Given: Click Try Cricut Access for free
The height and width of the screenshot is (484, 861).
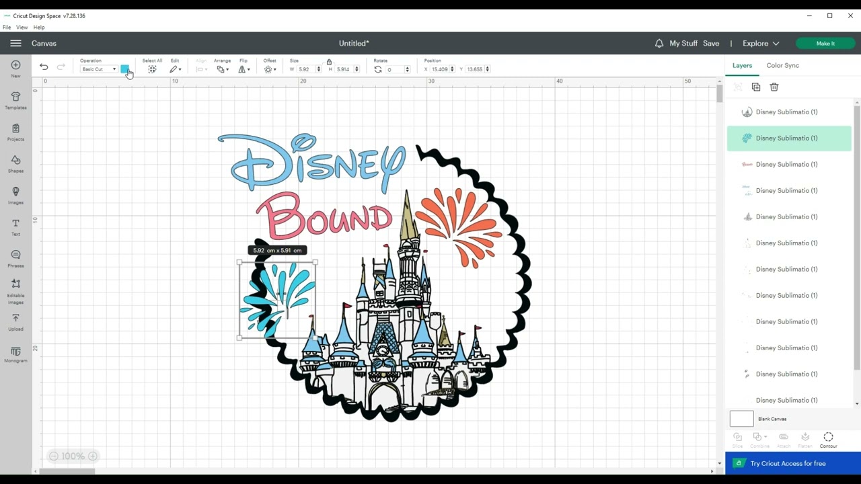Looking at the screenshot, I should (793, 463).
